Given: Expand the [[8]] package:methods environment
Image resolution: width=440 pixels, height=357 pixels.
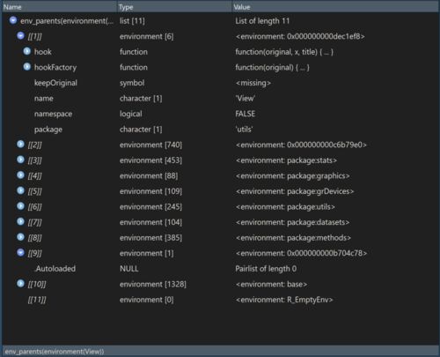Looking at the screenshot, I should [20, 237].
